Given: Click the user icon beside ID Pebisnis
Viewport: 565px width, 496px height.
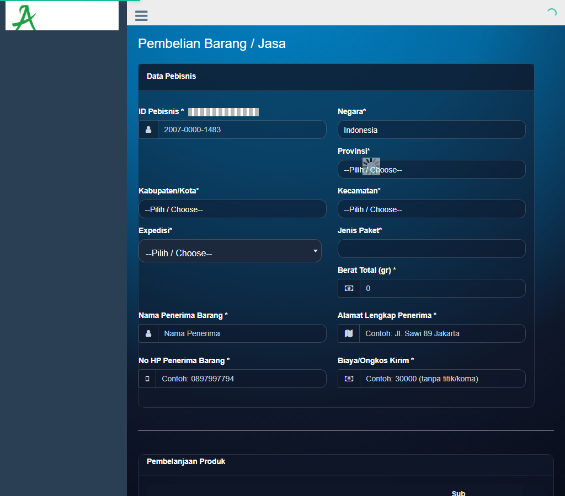Looking at the screenshot, I should pyautogui.click(x=148, y=130).
